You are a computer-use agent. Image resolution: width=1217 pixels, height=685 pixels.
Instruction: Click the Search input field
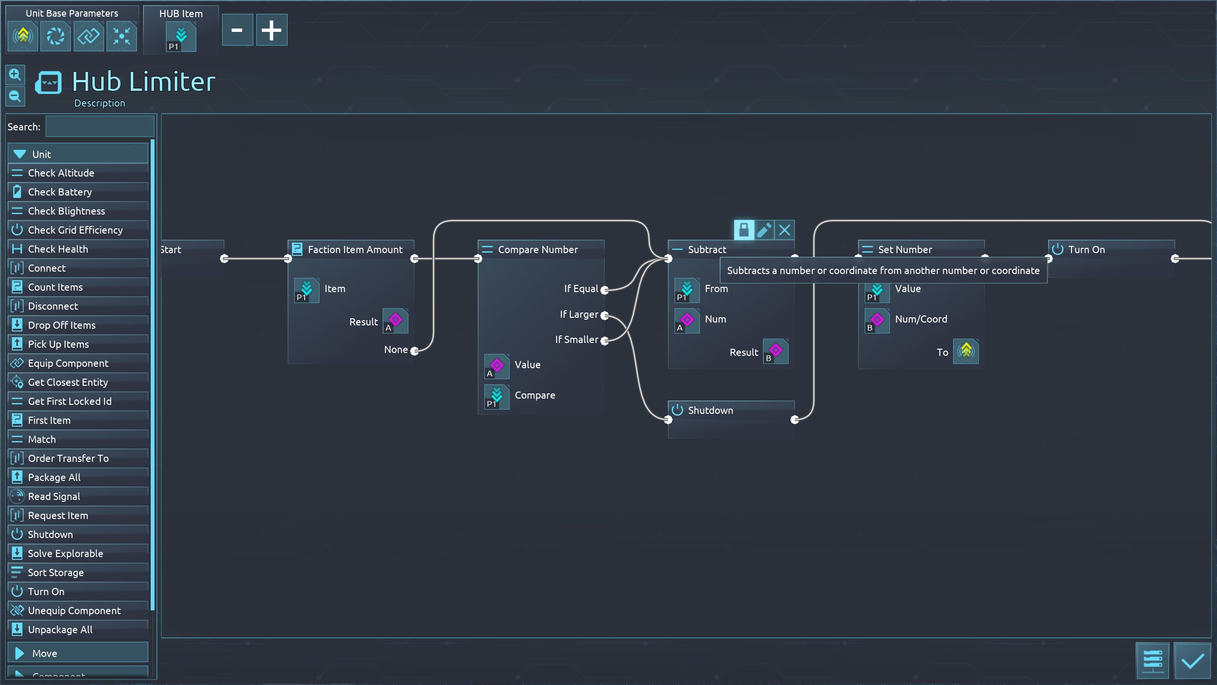click(x=100, y=127)
